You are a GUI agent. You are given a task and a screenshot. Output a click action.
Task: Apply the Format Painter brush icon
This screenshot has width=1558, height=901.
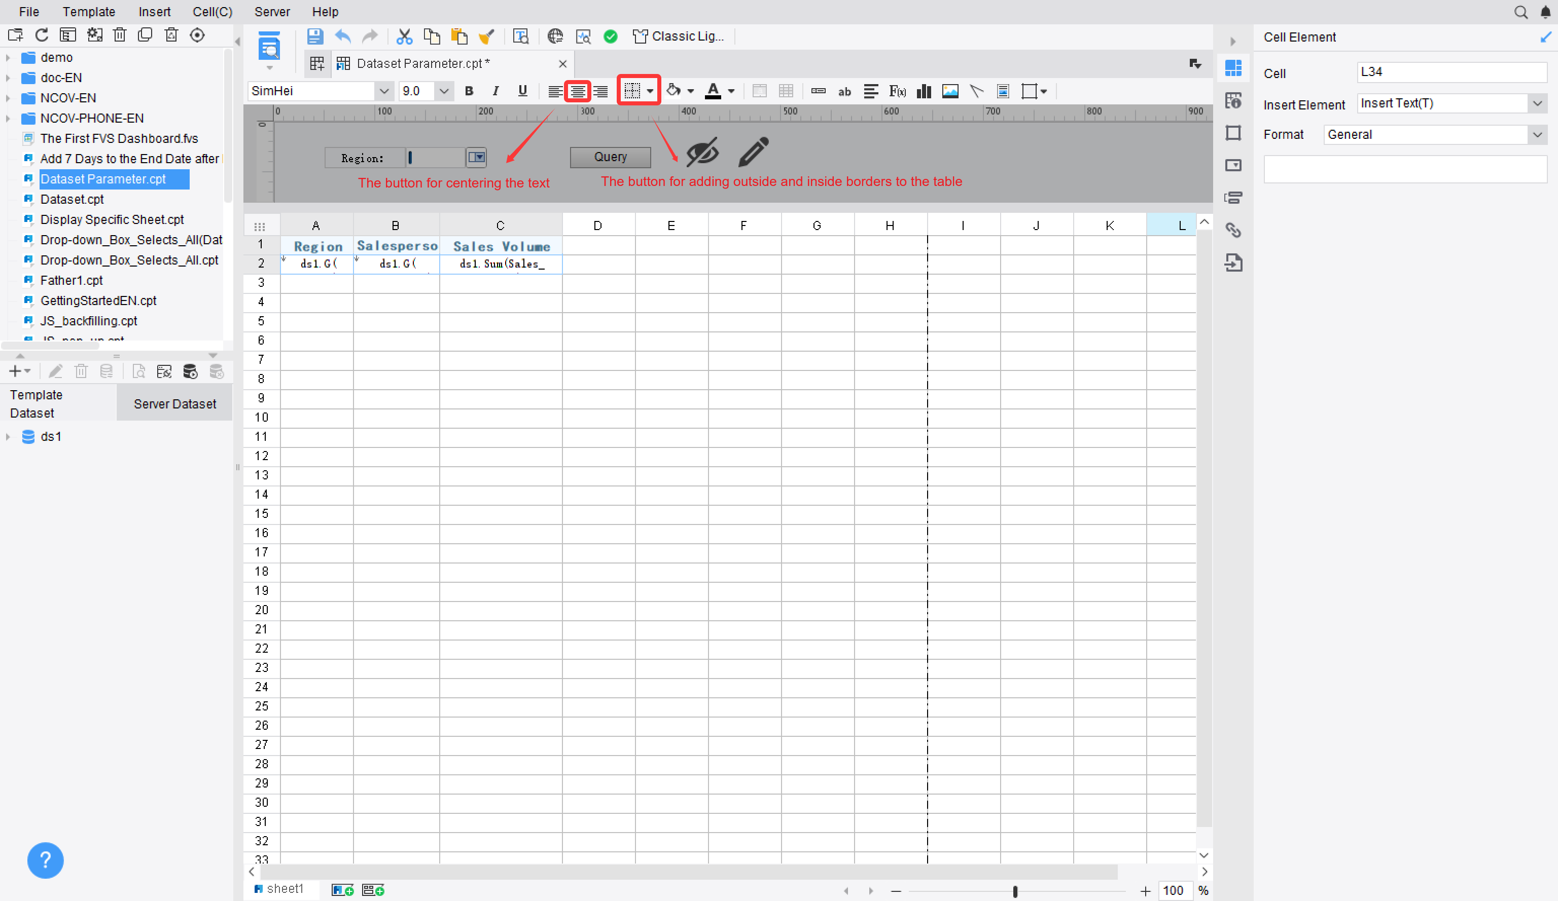point(486,36)
